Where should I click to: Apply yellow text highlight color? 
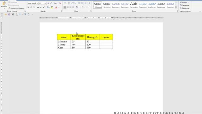pyautogui.click(x=52, y=7)
